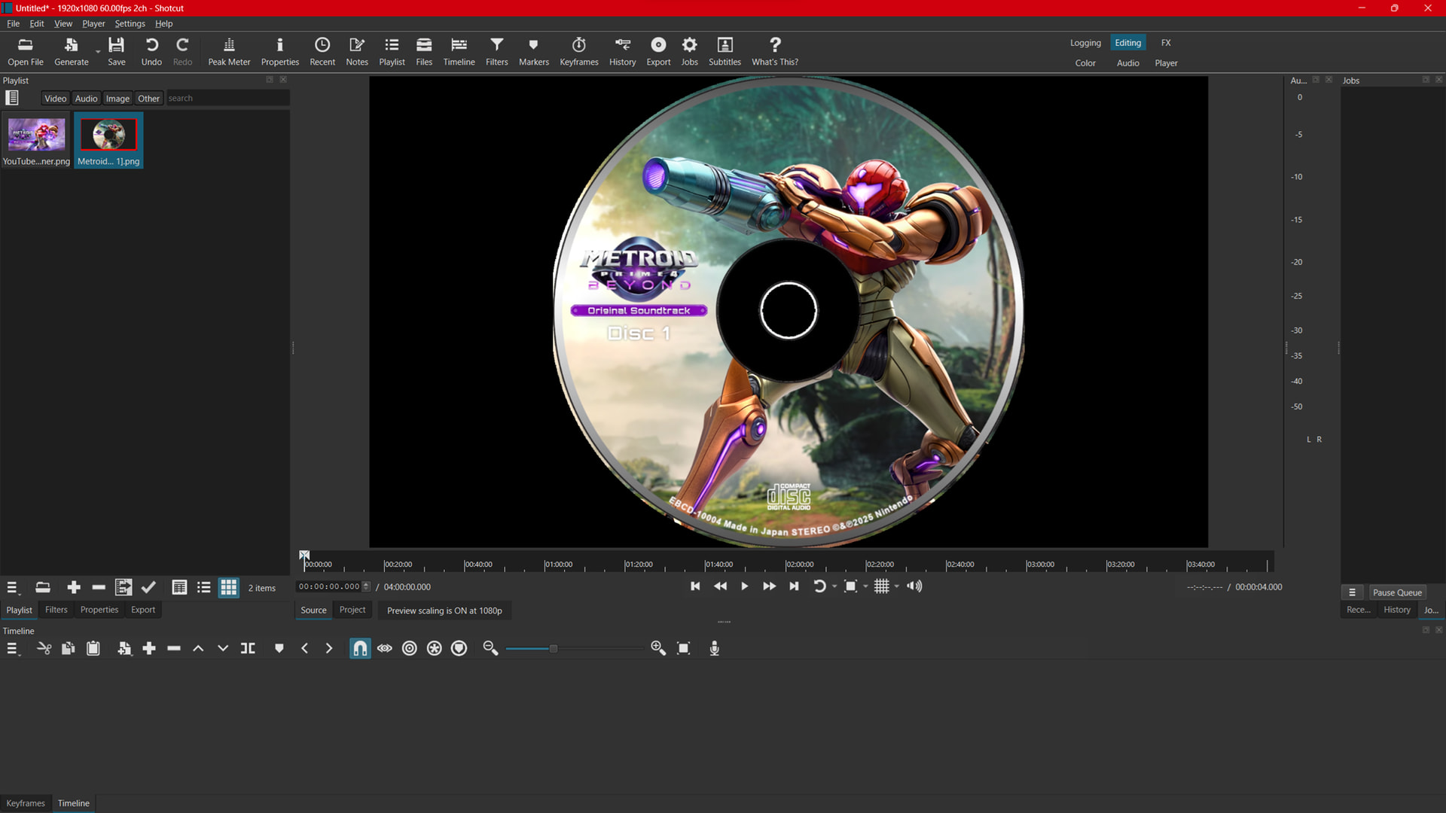This screenshot has height=813, width=1446.
Task: Click the timeline Paste clipboard icon
Action: [93, 648]
